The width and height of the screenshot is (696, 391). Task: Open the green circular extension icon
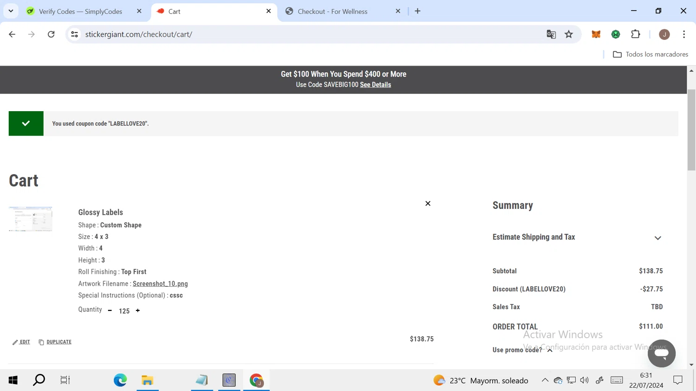pos(616,34)
